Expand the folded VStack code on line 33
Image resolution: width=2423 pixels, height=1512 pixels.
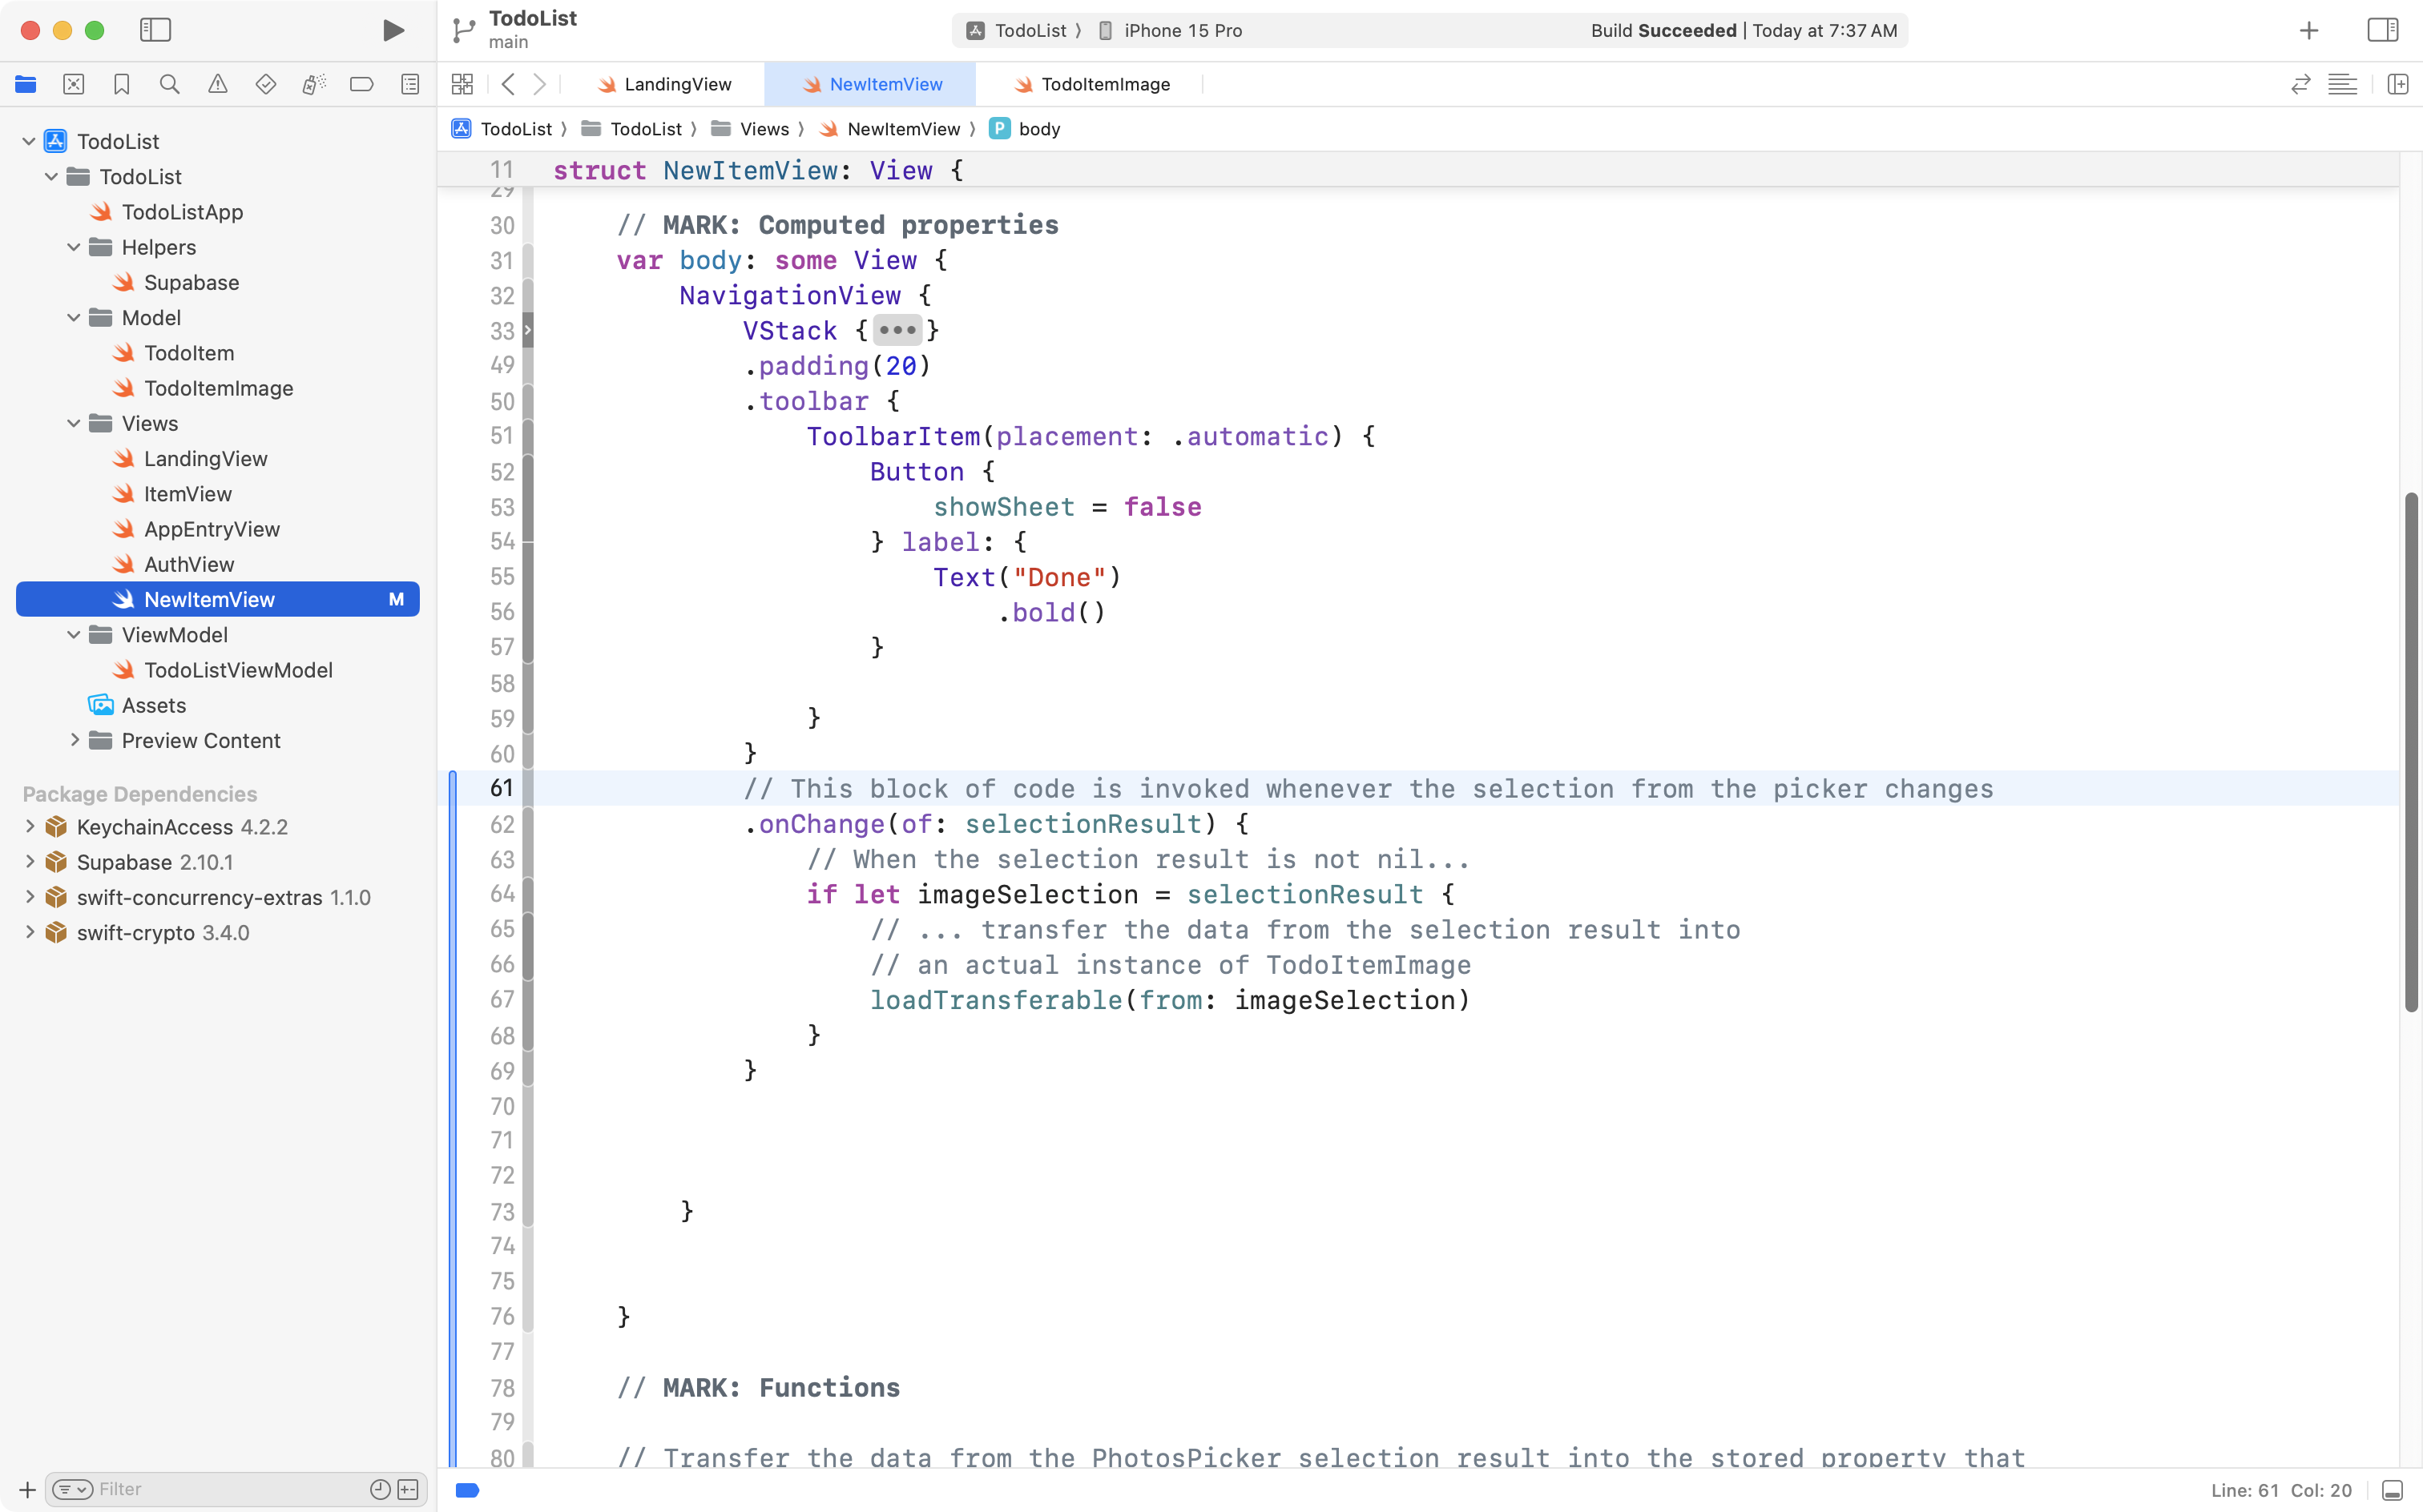pyautogui.click(x=897, y=330)
